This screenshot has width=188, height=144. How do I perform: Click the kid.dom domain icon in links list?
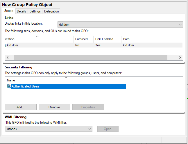click(6, 45)
